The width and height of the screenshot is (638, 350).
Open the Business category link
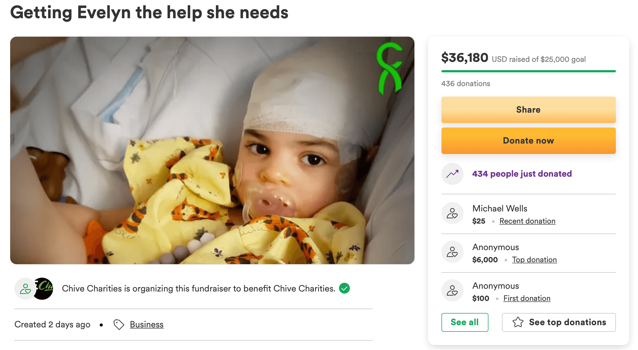[147, 325]
